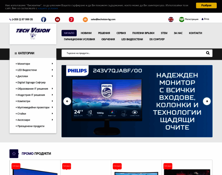Expand the Образование IT решения arrow
Viewport: 222px width, 175px height.
[52, 88]
